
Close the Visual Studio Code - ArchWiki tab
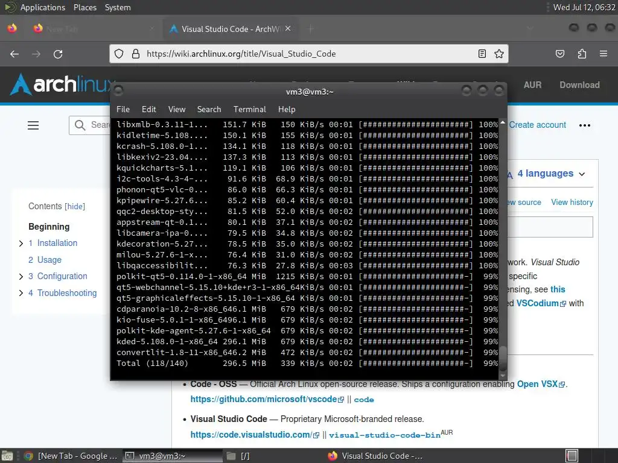(288, 28)
